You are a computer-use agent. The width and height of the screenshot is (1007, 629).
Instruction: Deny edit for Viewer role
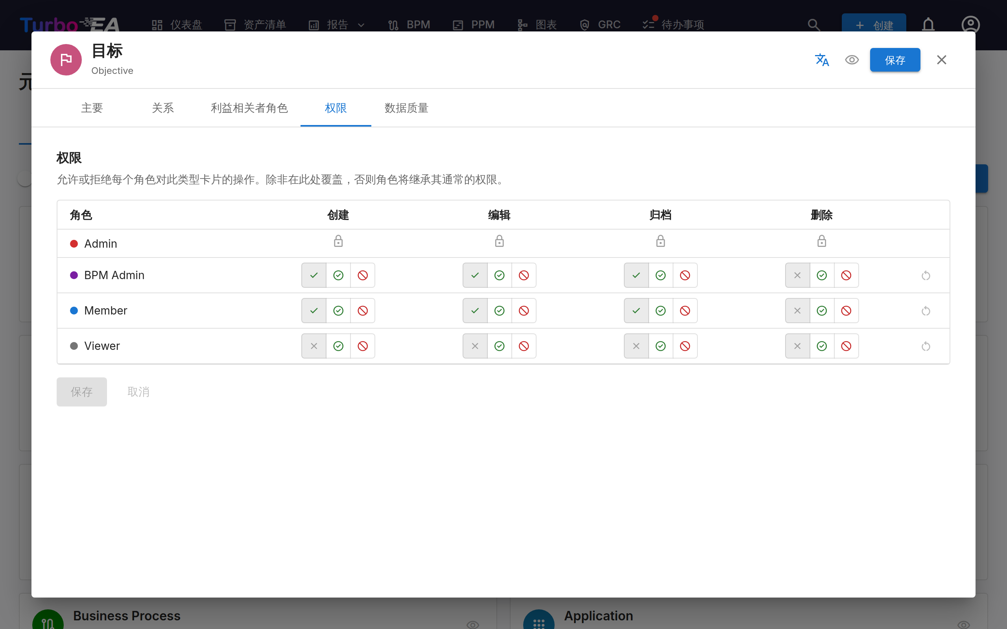click(524, 346)
